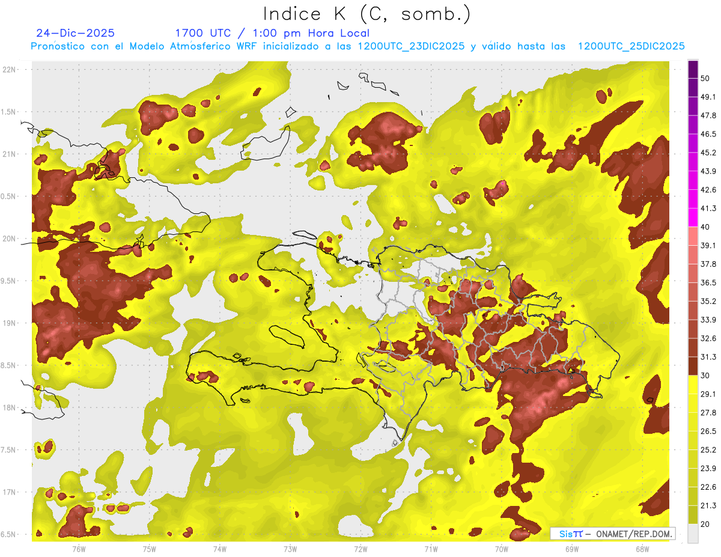This screenshot has width=721, height=557.
Task: Select the '18N' latitude label
Action: pos(10,408)
